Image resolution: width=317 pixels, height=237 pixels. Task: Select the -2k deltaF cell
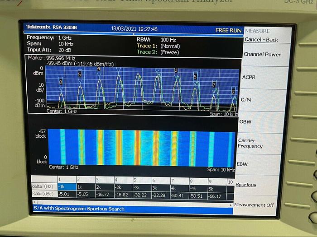124,188
